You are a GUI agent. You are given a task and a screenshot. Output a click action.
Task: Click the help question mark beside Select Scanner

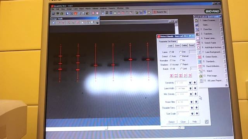pyautogui.click(x=220, y=20)
